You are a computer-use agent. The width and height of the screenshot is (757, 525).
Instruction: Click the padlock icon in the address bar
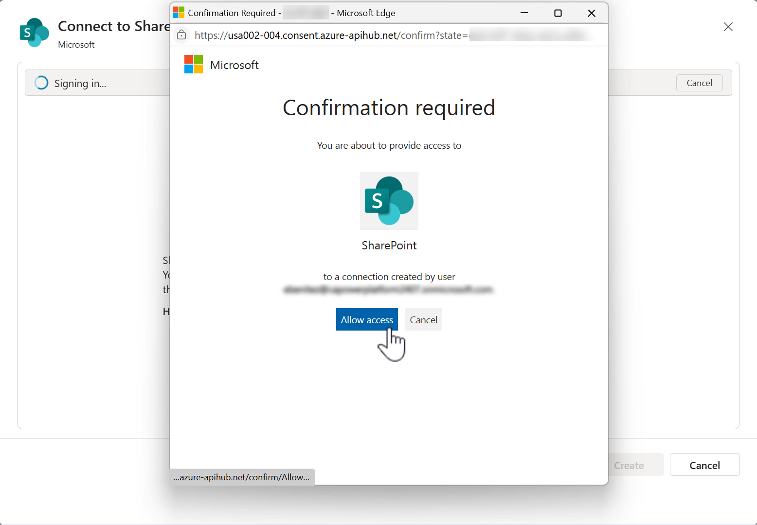181,35
